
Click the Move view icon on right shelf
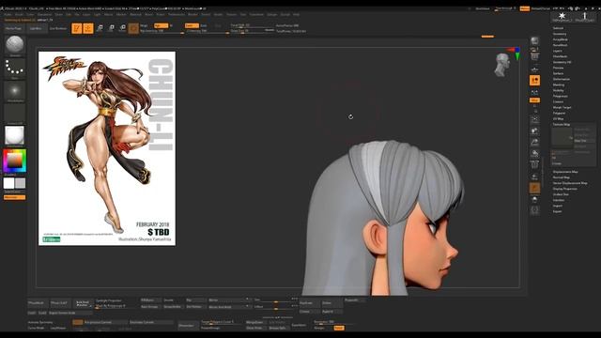point(534,131)
